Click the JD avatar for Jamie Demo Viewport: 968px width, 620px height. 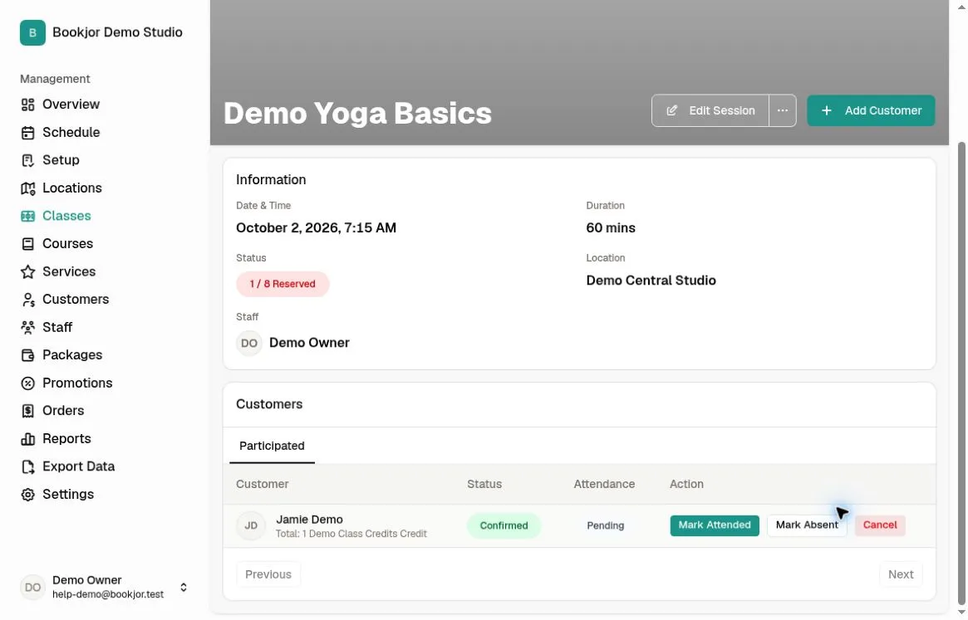251,525
